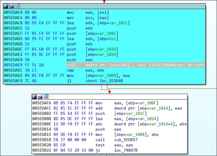
Task: Click var_1014+4 in the adc line
Action: click(161, 124)
